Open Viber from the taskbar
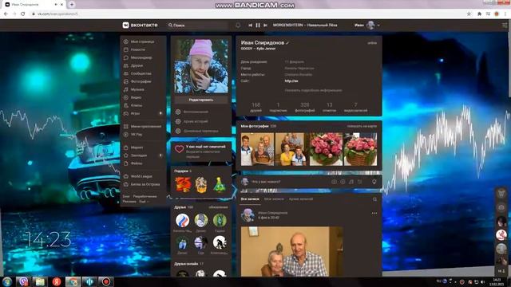 click(23, 281)
